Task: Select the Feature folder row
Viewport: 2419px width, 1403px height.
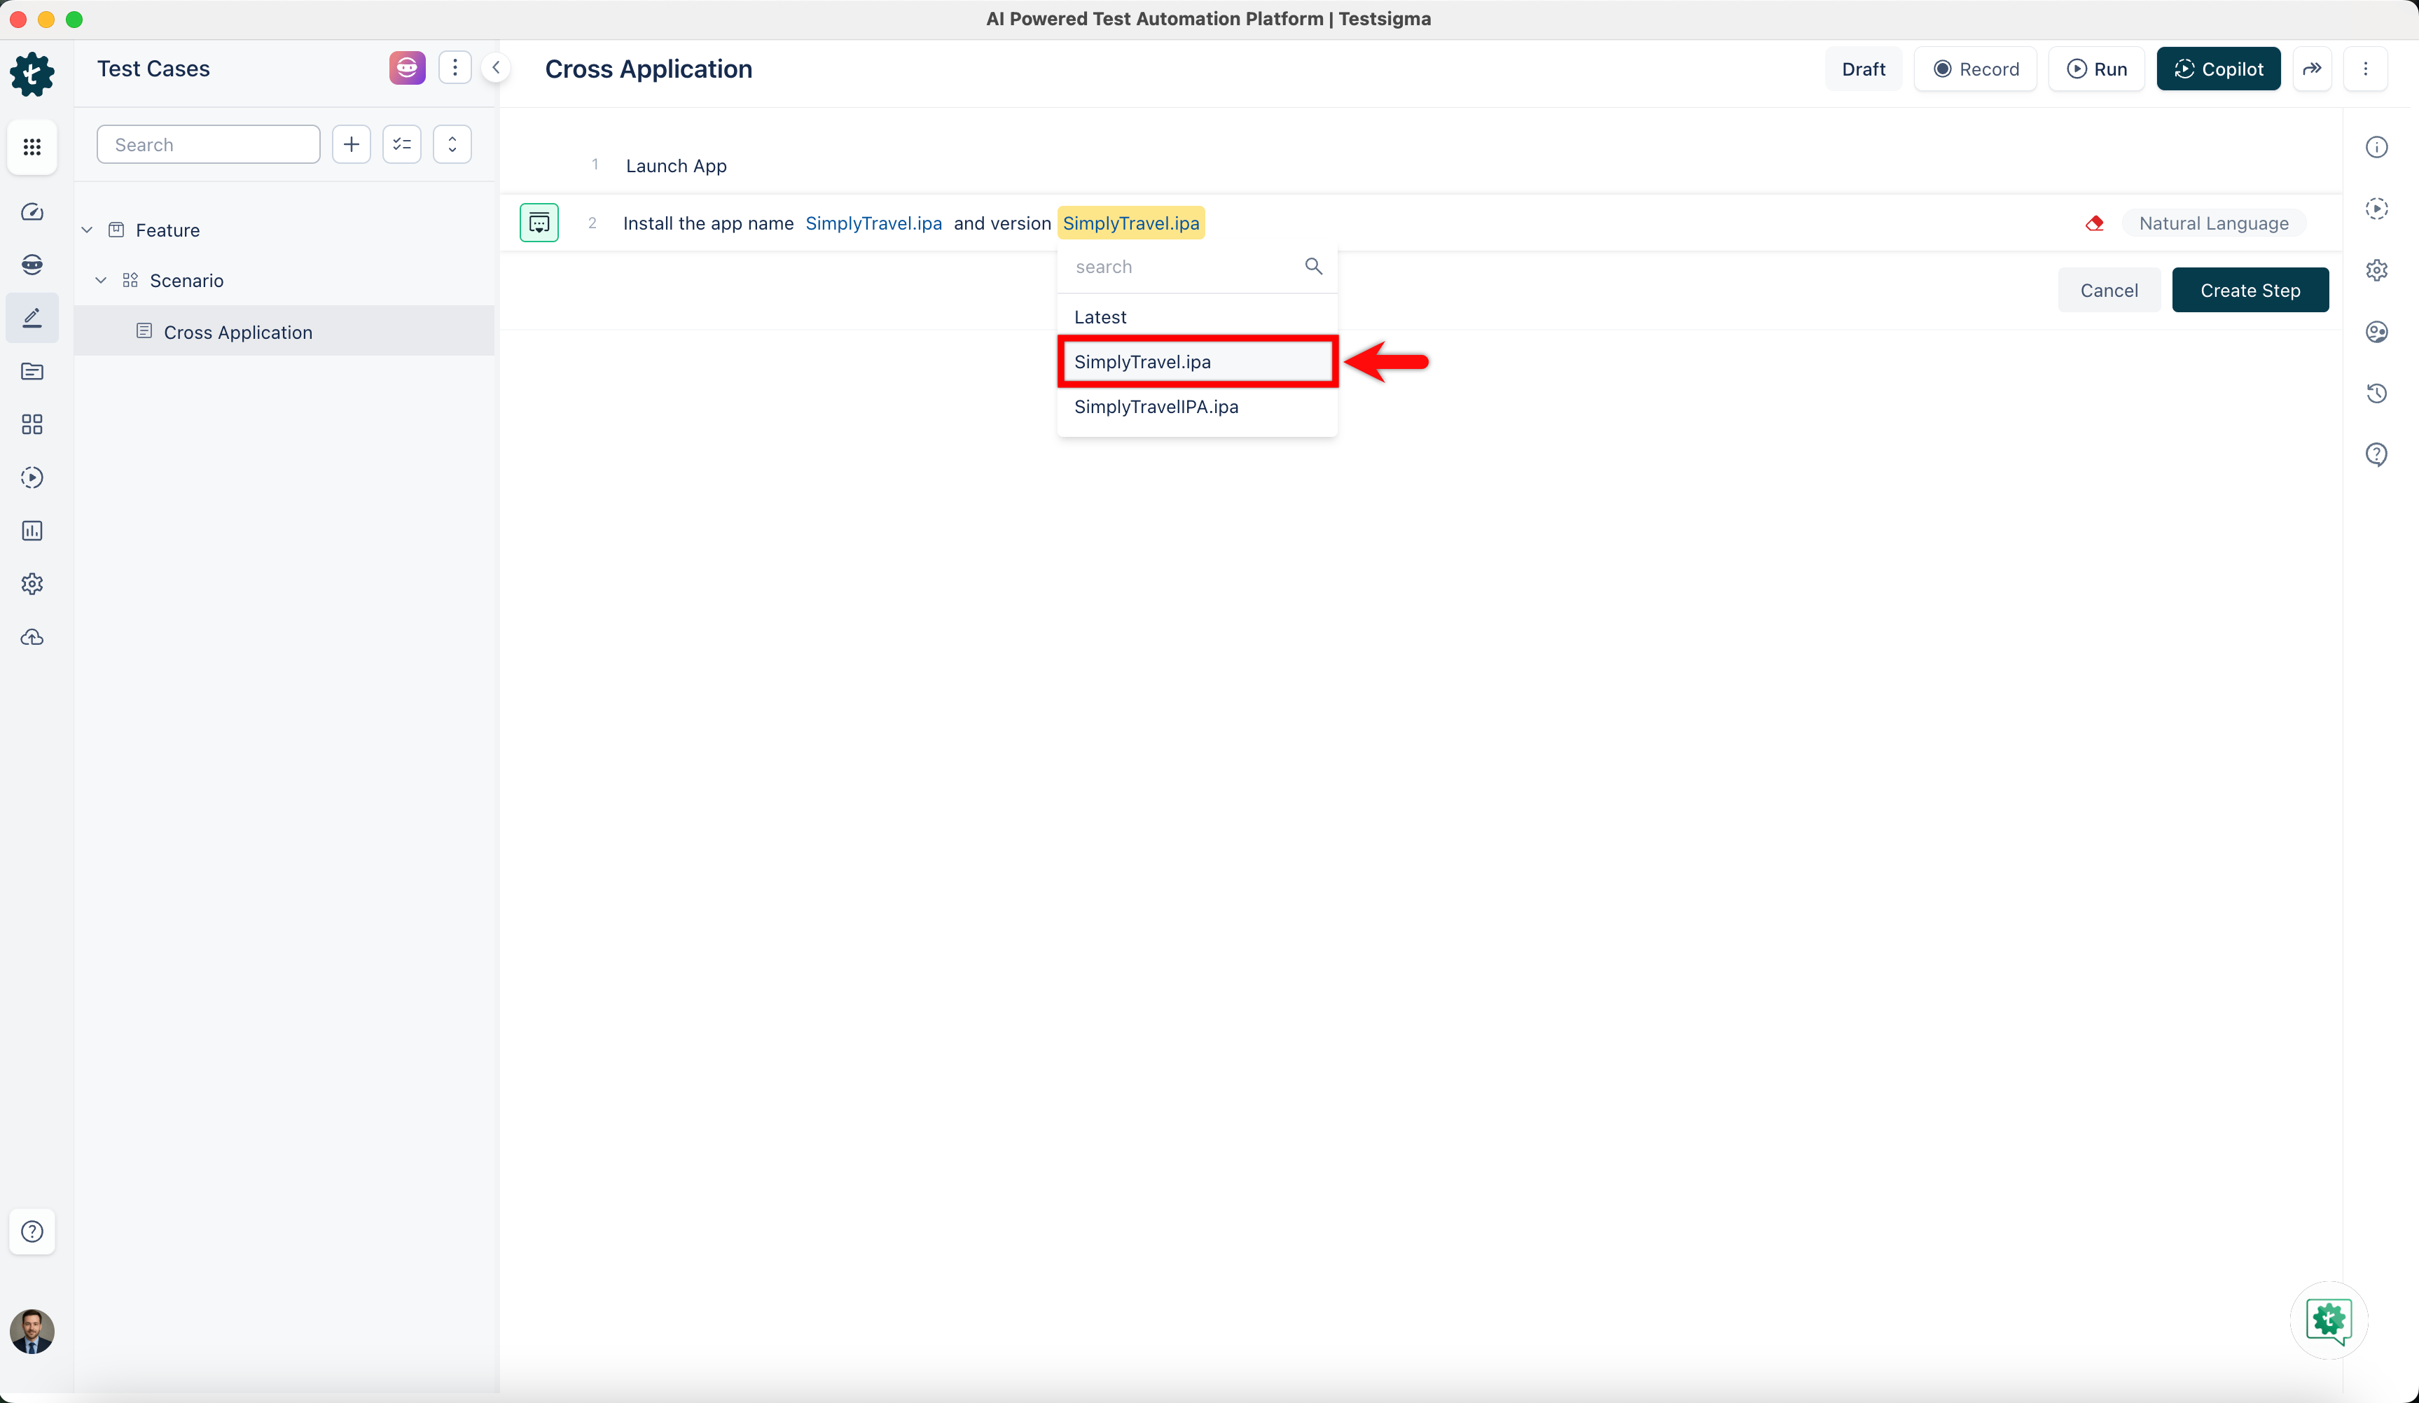Action: pos(284,230)
